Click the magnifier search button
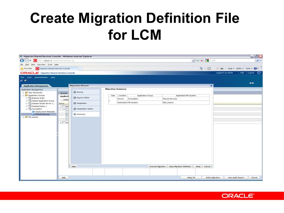 tap(257, 60)
